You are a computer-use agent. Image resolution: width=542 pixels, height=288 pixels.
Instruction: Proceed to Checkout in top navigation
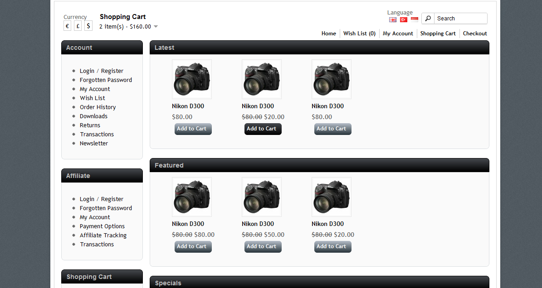475,34
